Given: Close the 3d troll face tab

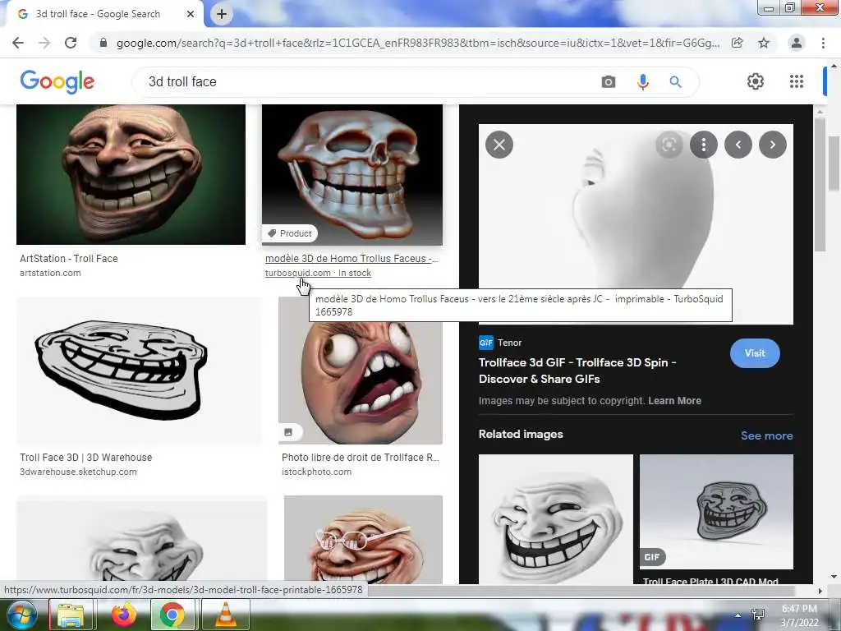Looking at the screenshot, I should coord(191,14).
